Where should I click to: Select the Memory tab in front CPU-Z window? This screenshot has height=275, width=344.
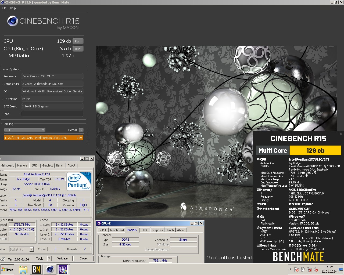[x=132, y=230]
